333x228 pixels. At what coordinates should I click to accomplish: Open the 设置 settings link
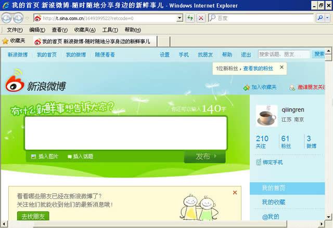pos(164,55)
